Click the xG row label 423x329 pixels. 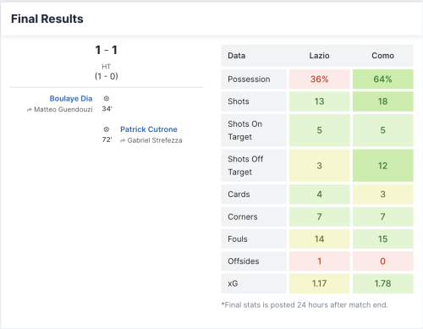233,283
